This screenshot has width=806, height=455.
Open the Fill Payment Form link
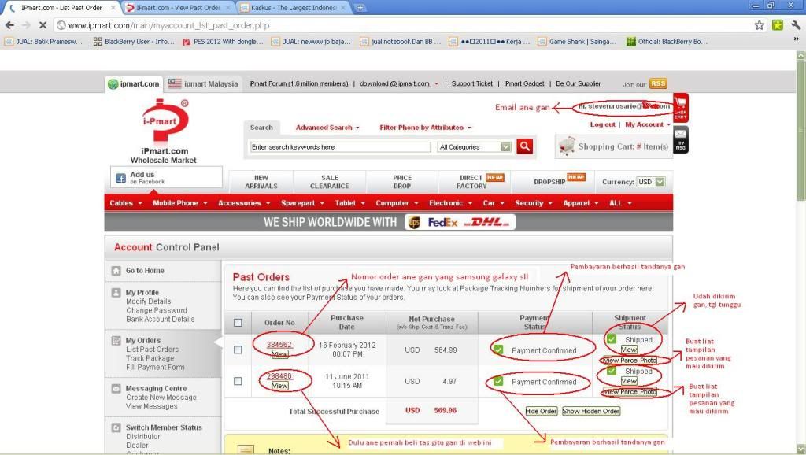[x=155, y=367]
